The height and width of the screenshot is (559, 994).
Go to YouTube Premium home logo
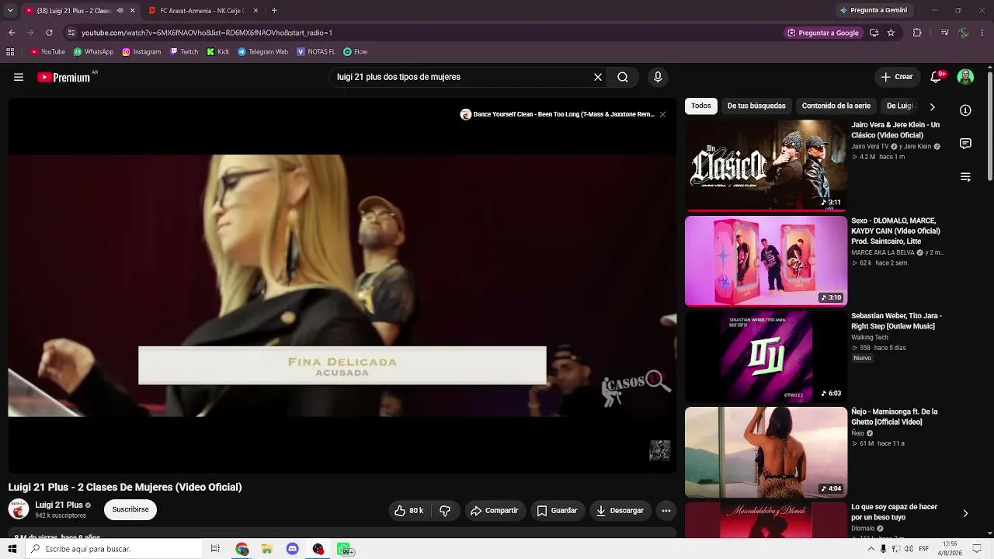point(64,77)
